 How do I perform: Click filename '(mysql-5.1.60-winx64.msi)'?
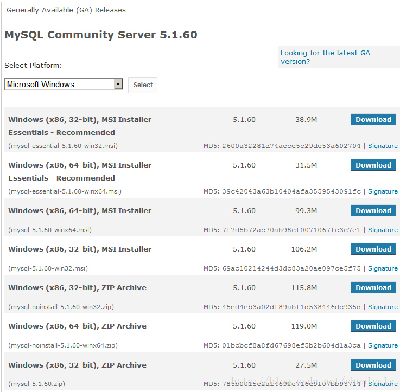click(x=50, y=230)
